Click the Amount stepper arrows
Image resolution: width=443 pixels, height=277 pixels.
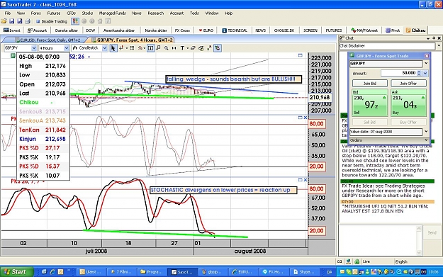[419, 73]
